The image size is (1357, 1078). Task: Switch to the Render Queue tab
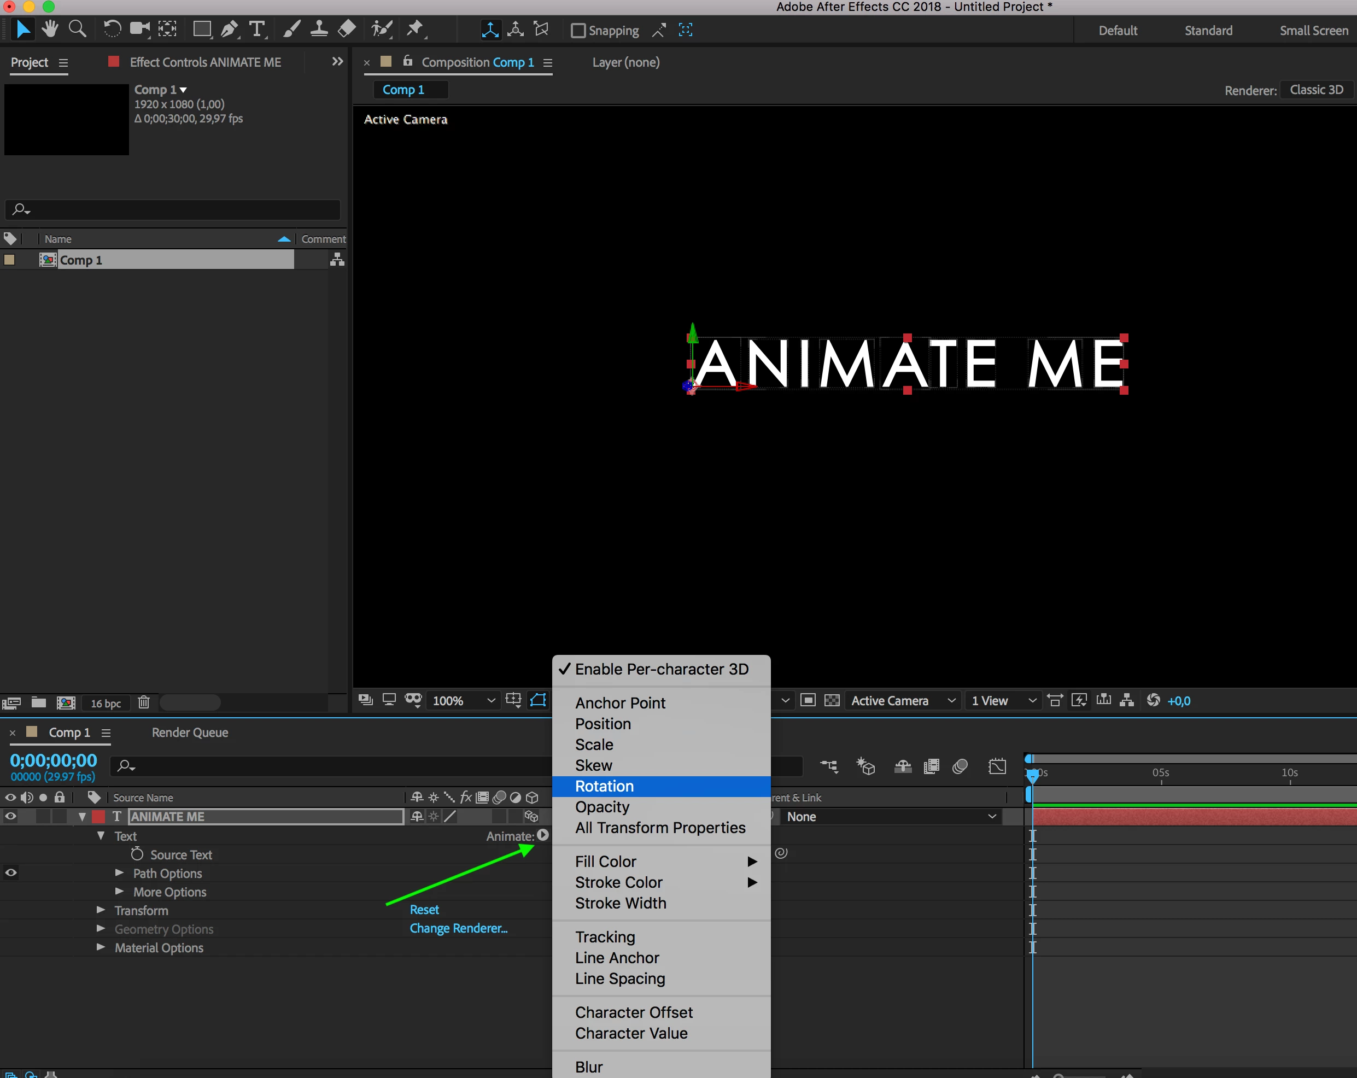click(x=190, y=733)
